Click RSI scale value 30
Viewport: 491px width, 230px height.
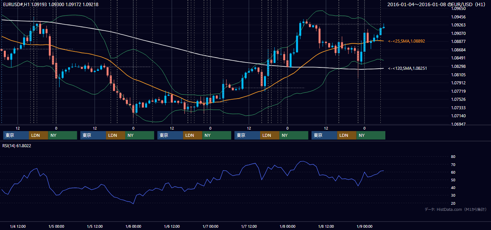(453, 195)
